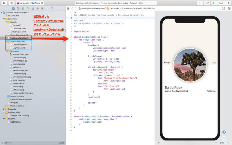Open the related items grid menu
The height and width of the screenshot is (145, 232).
[68, 8]
